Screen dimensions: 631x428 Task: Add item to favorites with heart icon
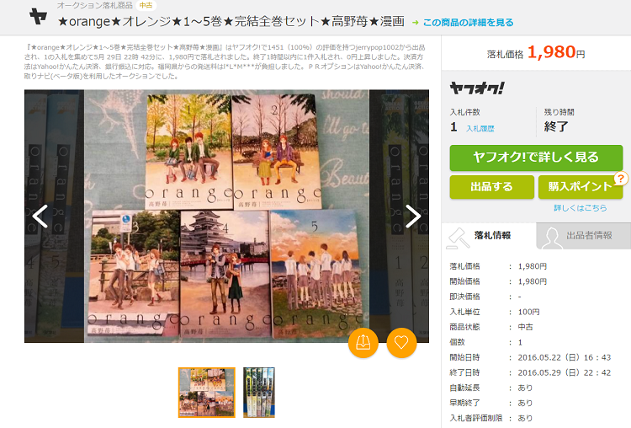[402, 342]
